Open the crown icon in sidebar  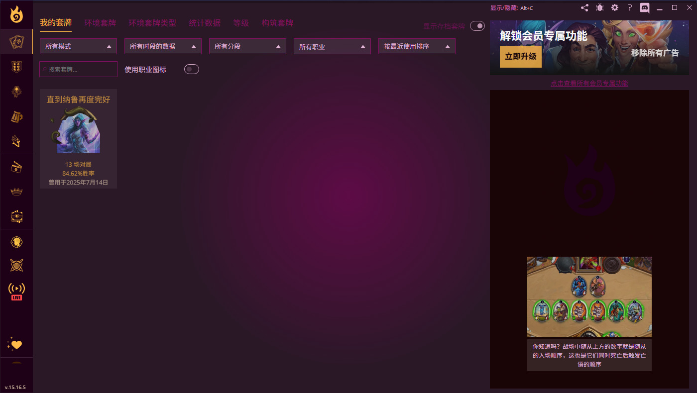pyautogui.click(x=16, y=192)
